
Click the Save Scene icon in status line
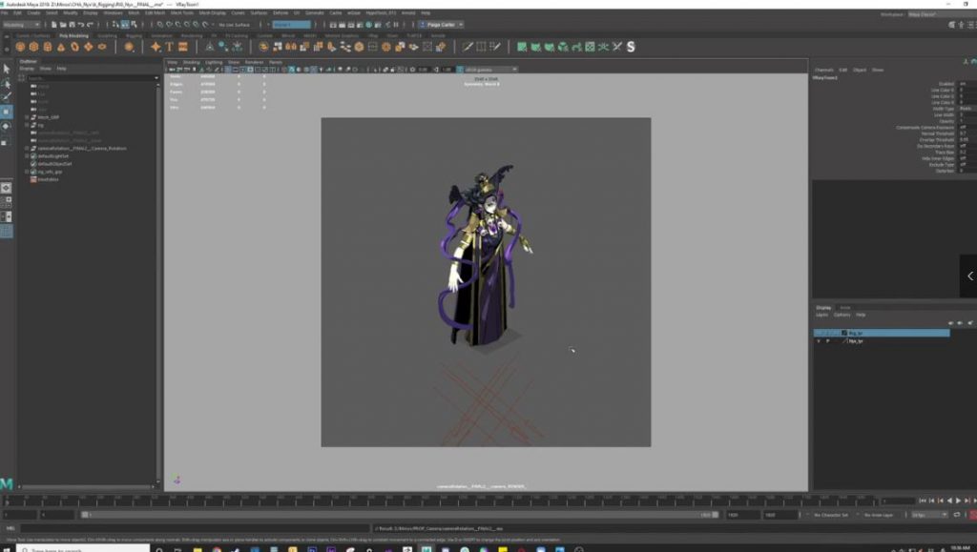pos(72,25)
